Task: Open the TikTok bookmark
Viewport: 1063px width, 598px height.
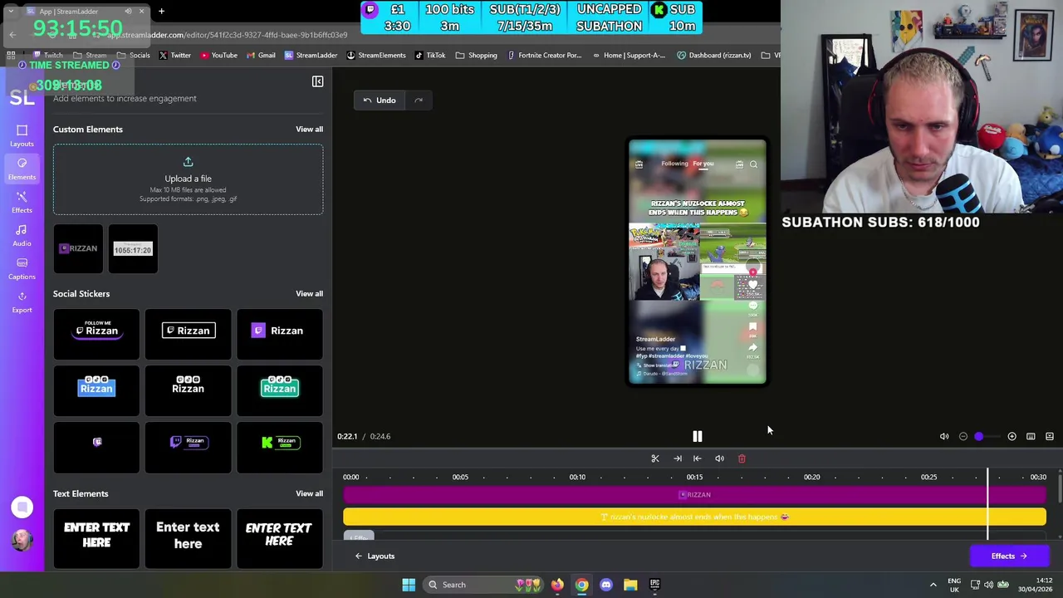Action: [430, 56]
